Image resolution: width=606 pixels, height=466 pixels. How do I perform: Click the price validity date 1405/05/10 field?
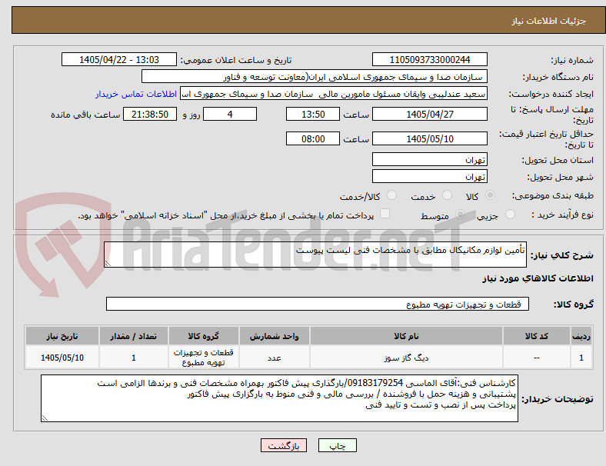click(429, 138)
